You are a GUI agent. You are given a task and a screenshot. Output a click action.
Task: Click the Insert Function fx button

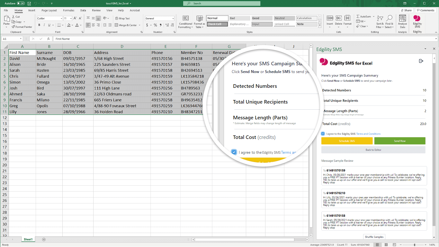[x=48, y=39]
